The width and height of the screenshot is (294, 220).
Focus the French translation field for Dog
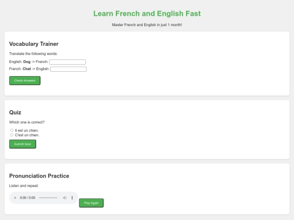pos(68,62)
